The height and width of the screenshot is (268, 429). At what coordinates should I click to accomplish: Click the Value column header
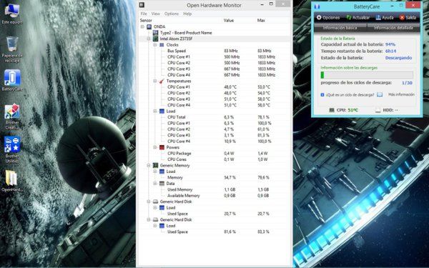[229, 21]
